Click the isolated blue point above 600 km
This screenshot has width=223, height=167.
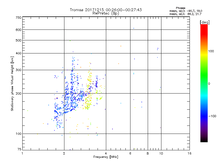pos(134,28)
